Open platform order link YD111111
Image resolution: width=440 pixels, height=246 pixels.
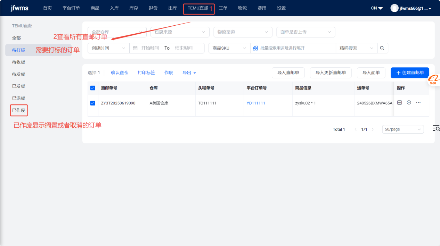256,103
